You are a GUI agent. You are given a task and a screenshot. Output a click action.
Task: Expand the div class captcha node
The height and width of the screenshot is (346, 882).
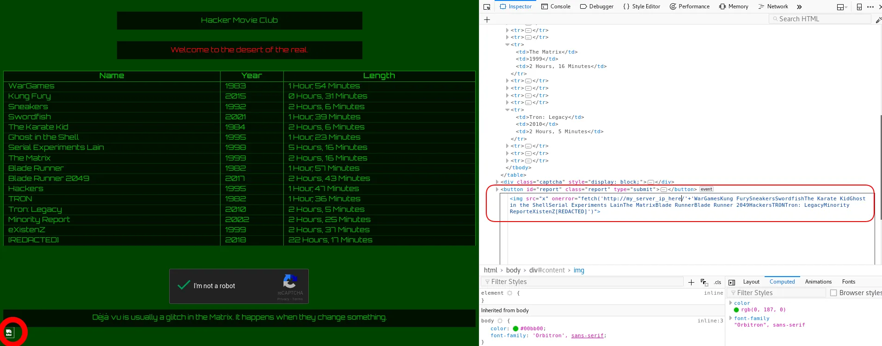[x=497, y=182]
